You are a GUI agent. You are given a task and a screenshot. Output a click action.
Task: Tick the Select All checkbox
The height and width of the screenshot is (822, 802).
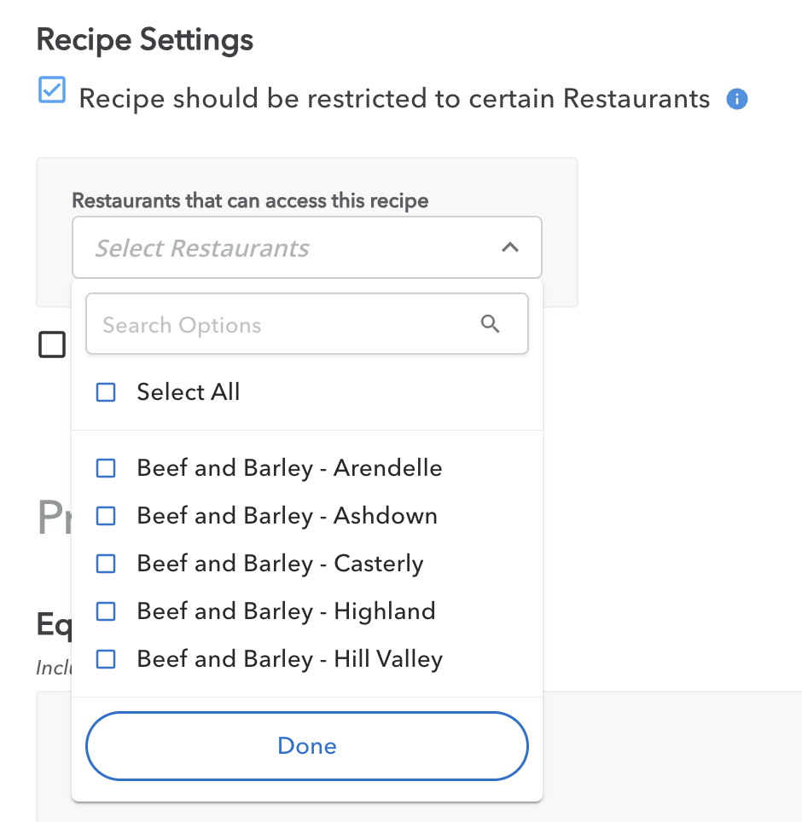(x=106, y=392)
